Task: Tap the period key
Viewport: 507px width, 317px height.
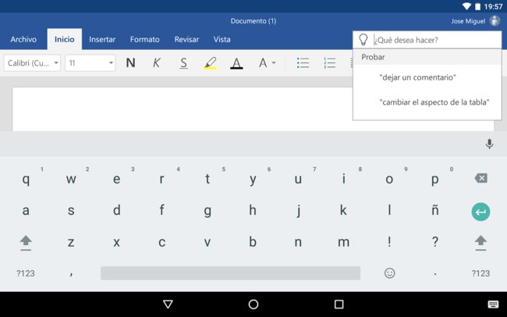Action: pyautogui.click(x=435, y=273)
